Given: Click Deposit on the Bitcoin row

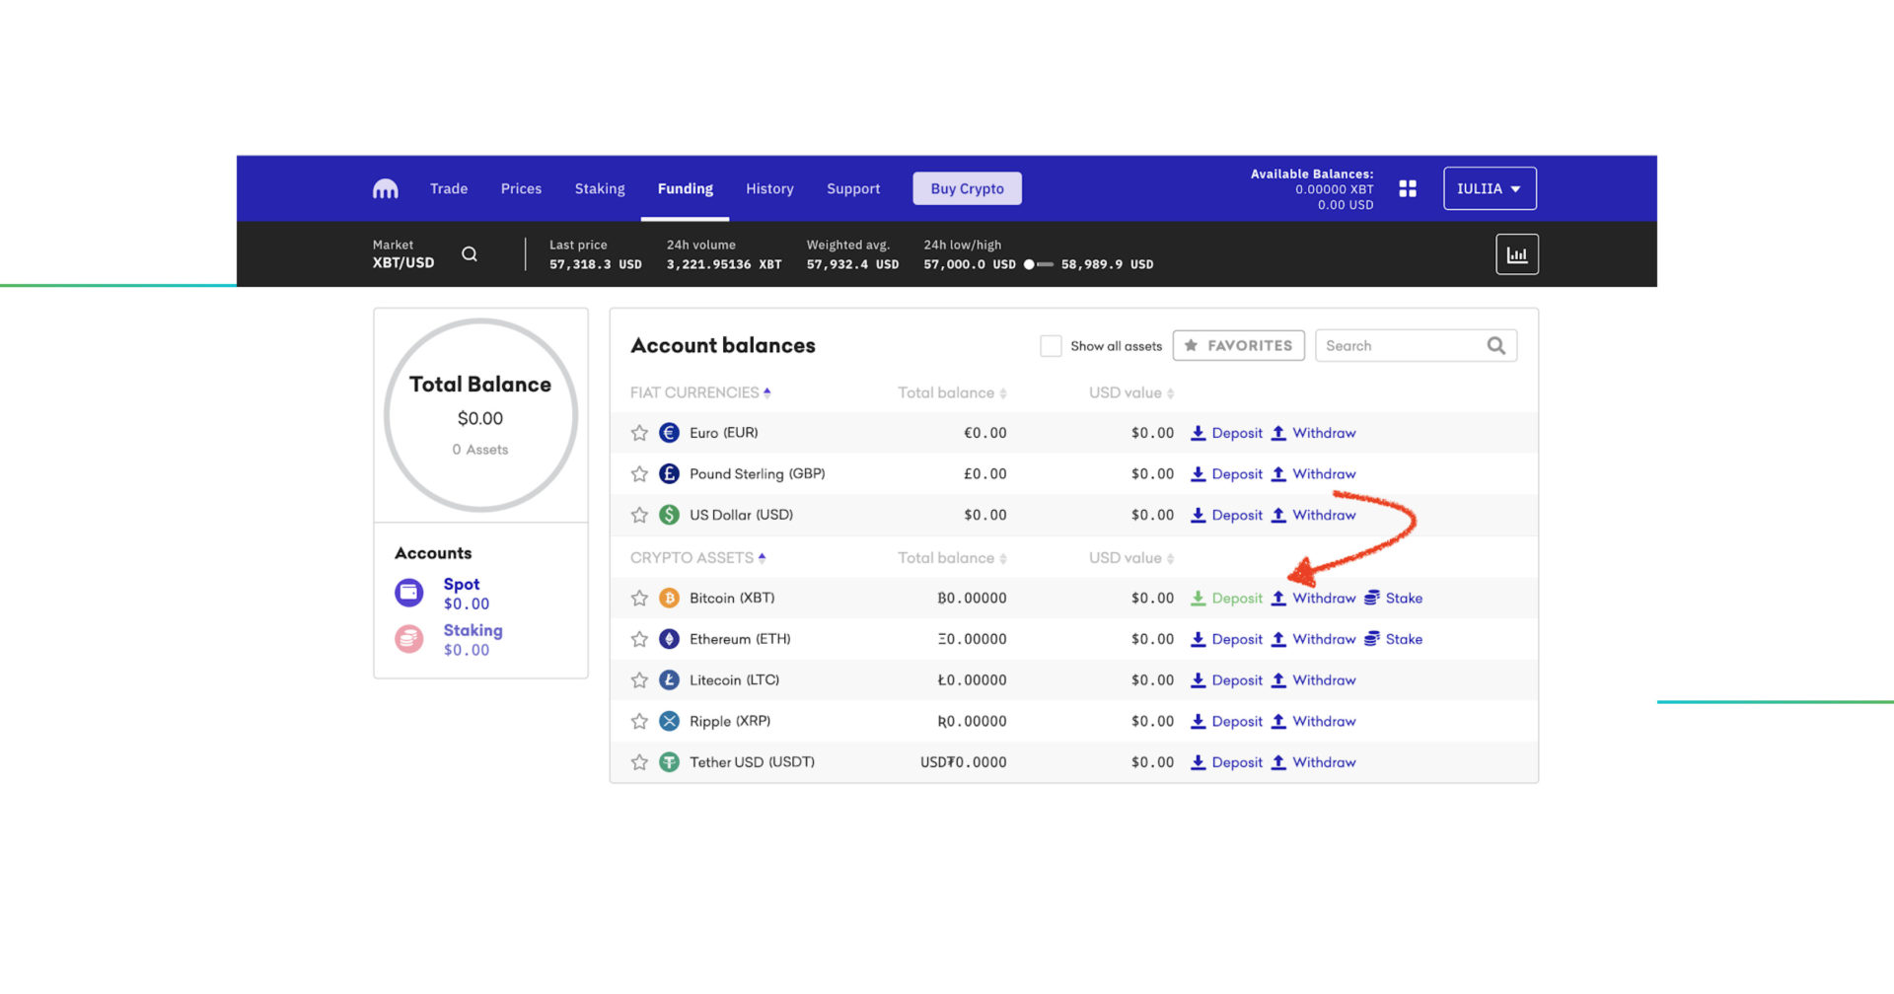Looking at the screenshot, I should 1228,598.
